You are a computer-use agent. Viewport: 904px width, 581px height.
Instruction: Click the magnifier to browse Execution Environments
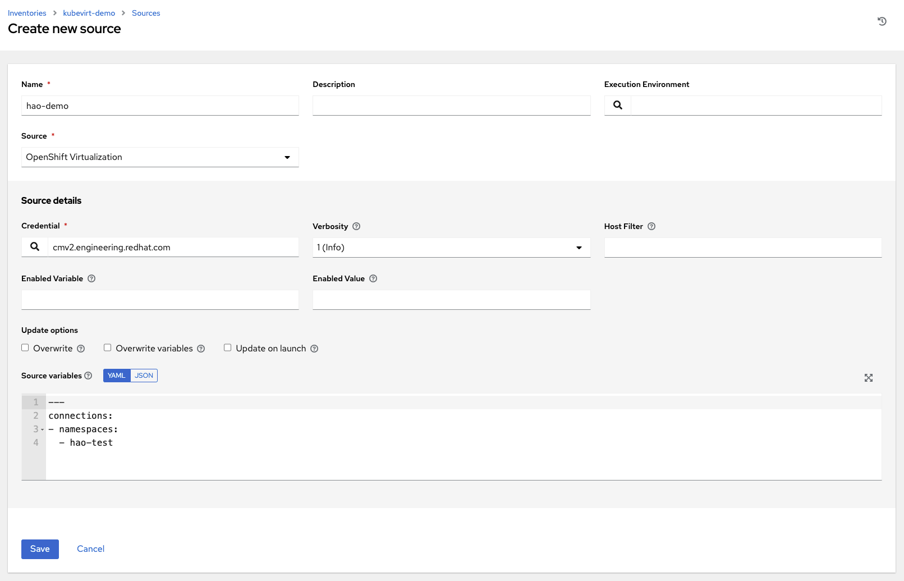click(617, 105)
